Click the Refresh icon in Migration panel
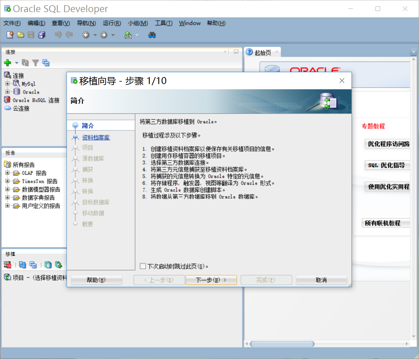 [x=23, y=265]
